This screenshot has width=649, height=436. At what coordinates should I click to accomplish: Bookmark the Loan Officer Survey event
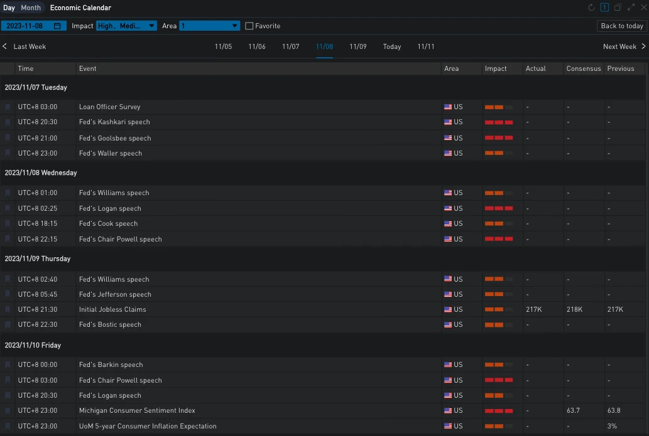coord(8,107)
